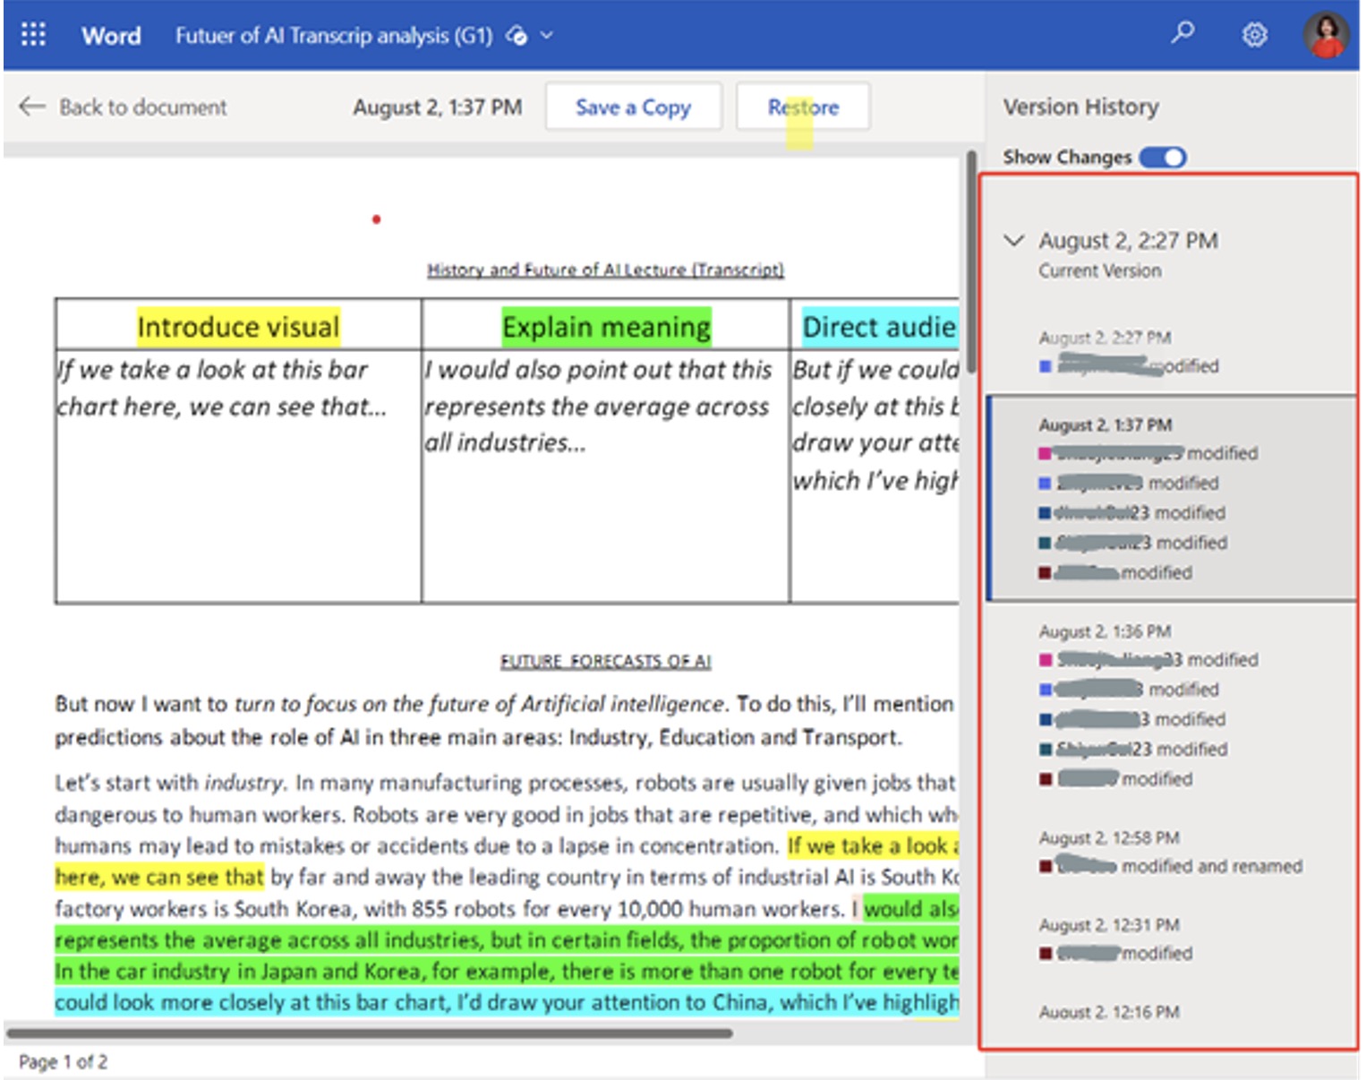1366x1080 pixels.
Task: Toggle the Show Changes switch
Action: tap(1163, 158)
